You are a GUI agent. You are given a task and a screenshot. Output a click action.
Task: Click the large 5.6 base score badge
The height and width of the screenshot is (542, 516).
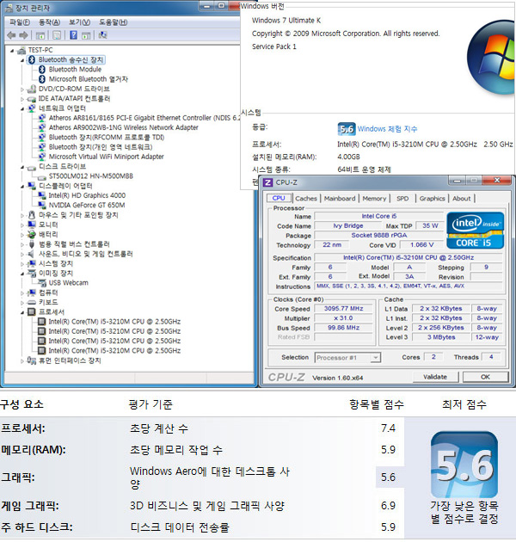coord(464,465)
